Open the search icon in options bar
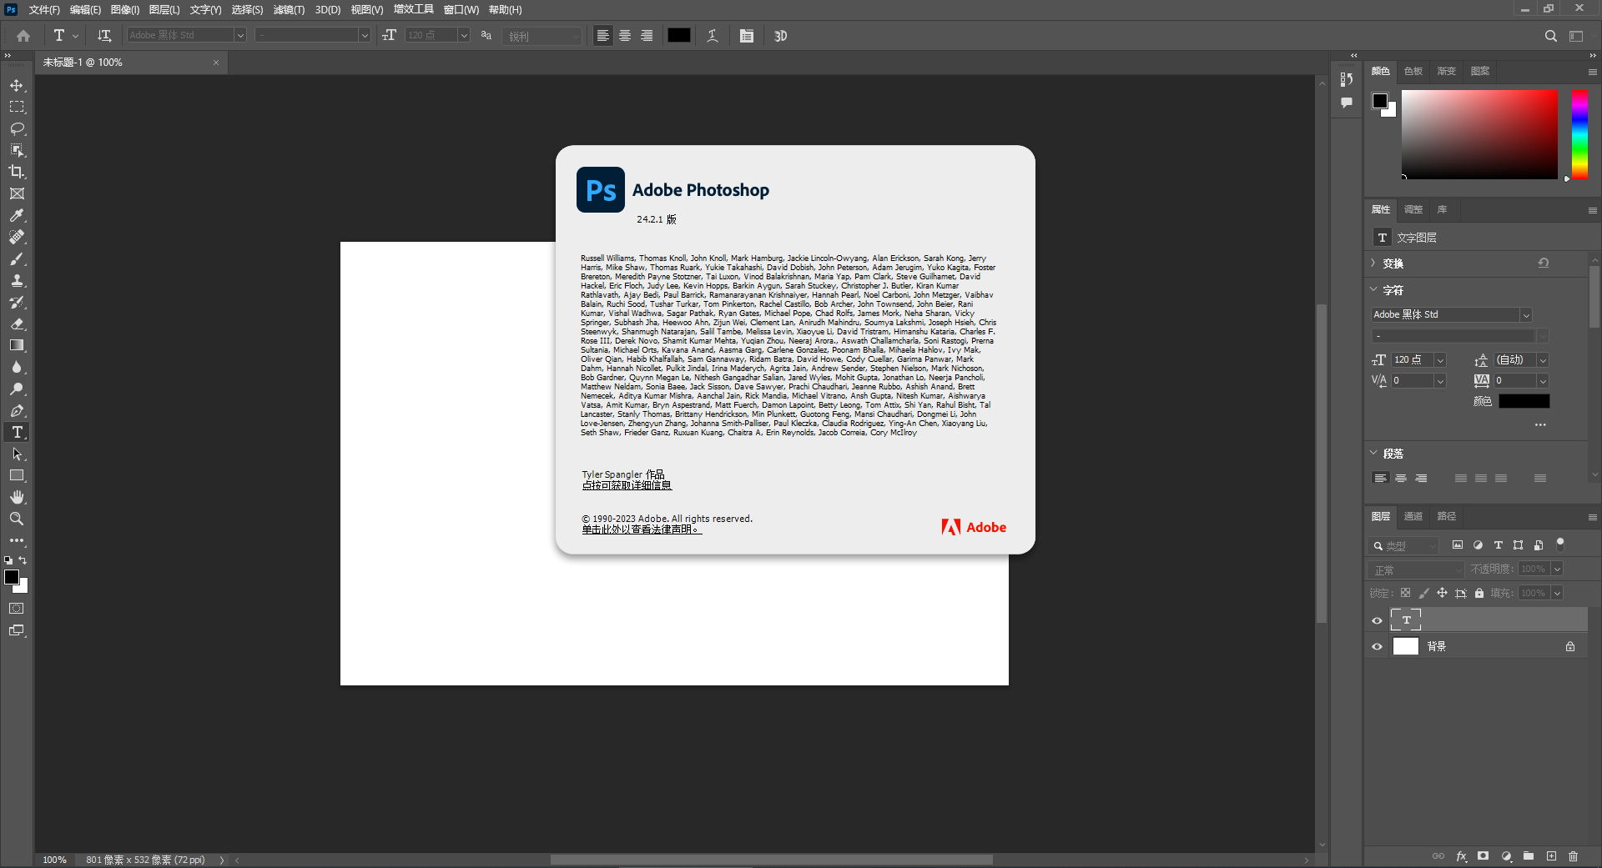1602x868 pixels. coord(1550,36)
